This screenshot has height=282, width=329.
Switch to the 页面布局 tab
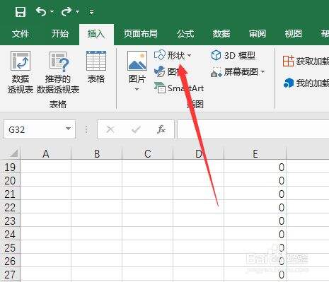pyautogui.click(x=141, y=34)
